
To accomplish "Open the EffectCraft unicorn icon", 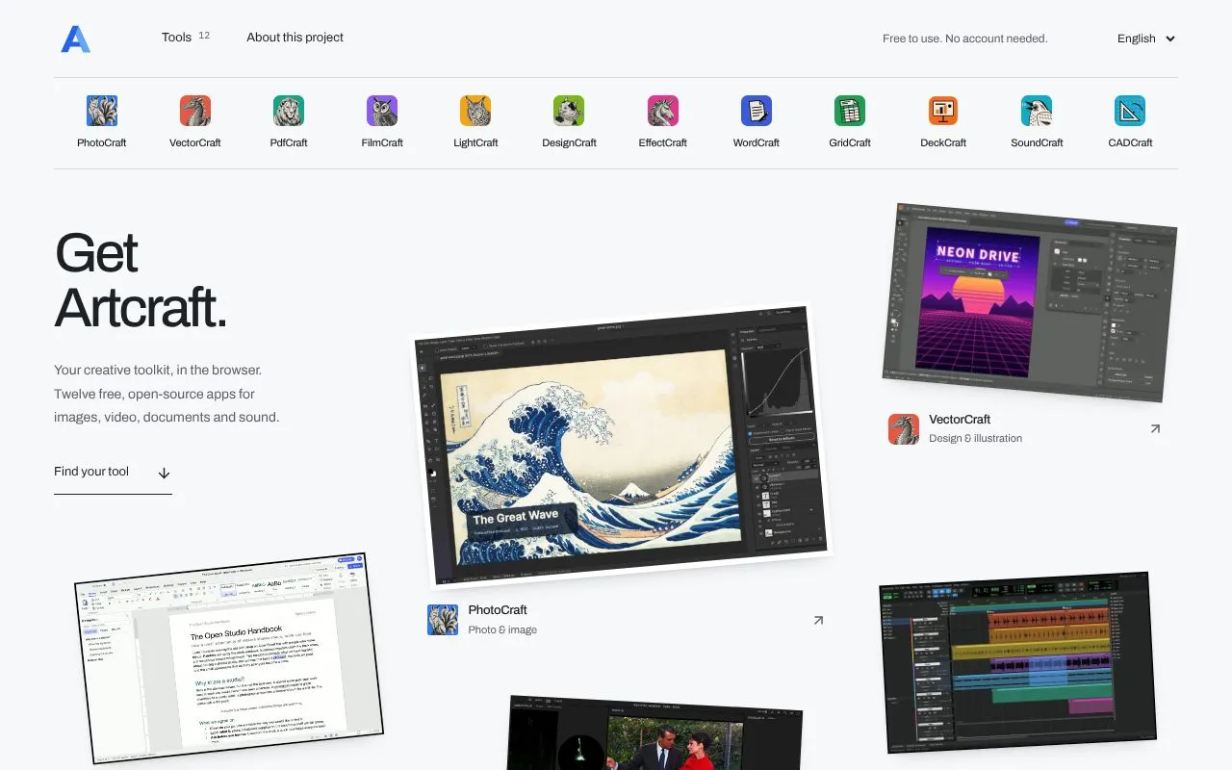I will pos(663,111).
